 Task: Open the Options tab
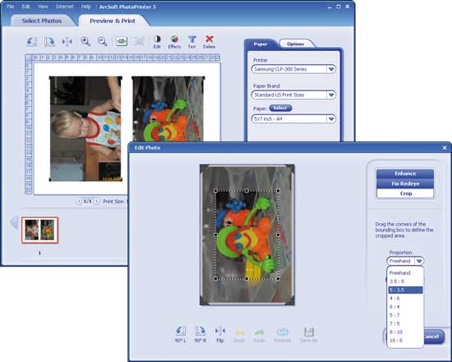pos(296,44)
